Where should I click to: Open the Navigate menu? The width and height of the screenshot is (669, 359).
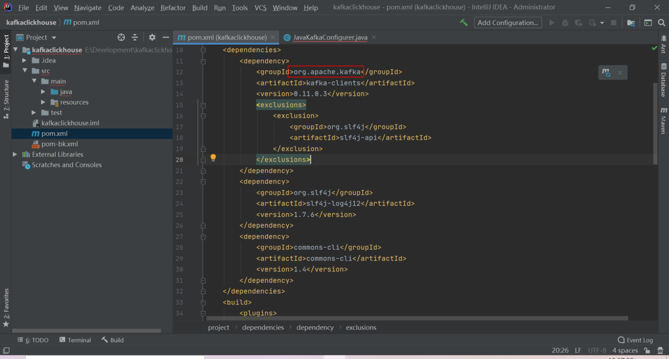tap(88, 8)
